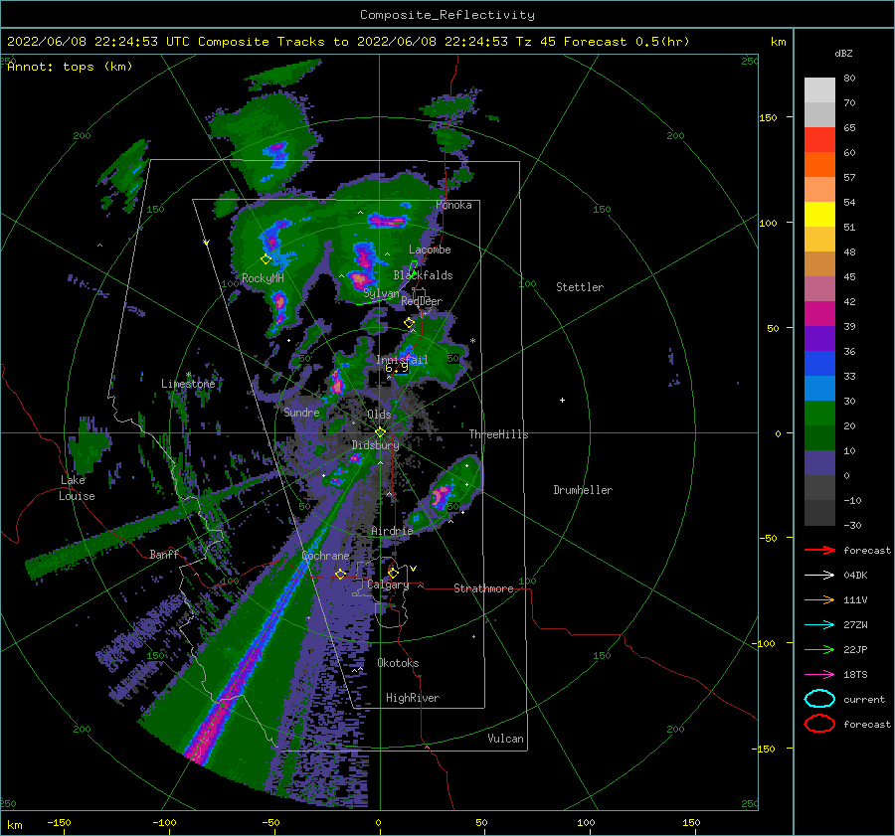Image resolution: width=895 pixels, height=836 pixels.
Task: Click the Olds town label
Action: pyautogui.click(x=379, y=415)
